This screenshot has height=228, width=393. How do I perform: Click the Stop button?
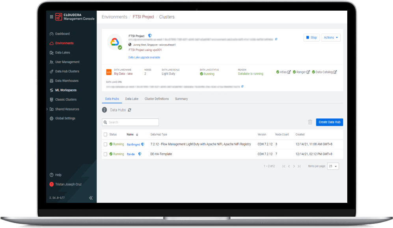click(x=311, y=37)
